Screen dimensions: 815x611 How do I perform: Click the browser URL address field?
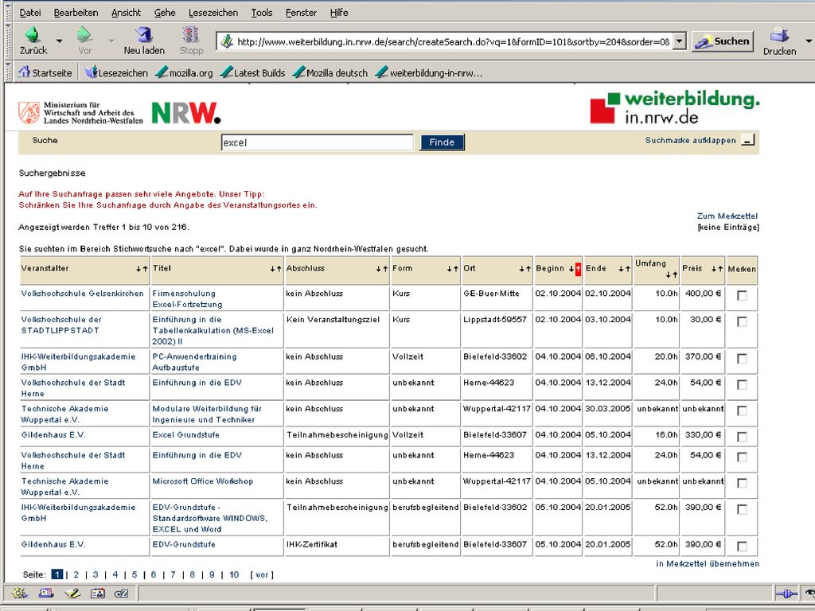453,41
